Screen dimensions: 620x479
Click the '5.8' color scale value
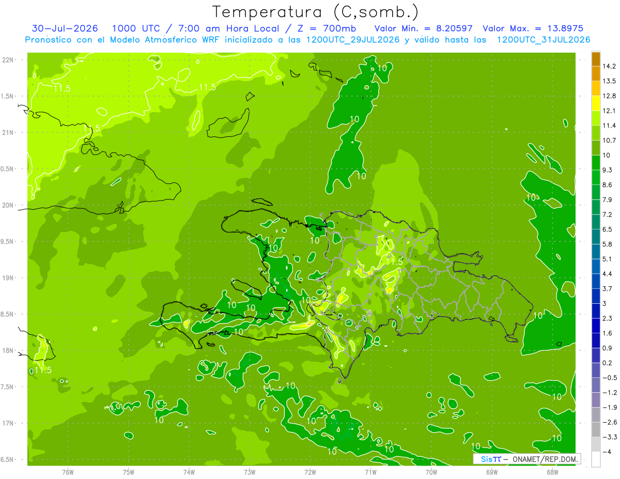[x=608, y=244]
